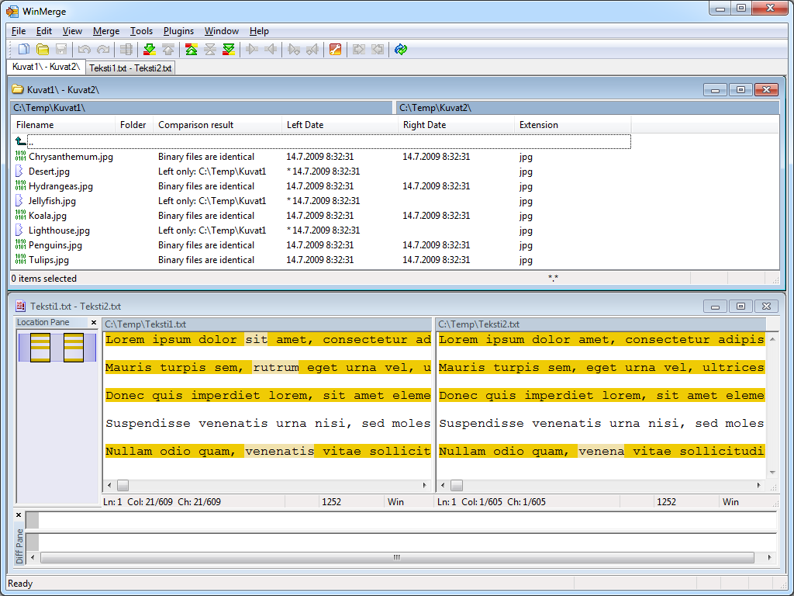Viewport: 794px width, 596px height.
Task: Open the Merge menu
Action: (106, 31)
